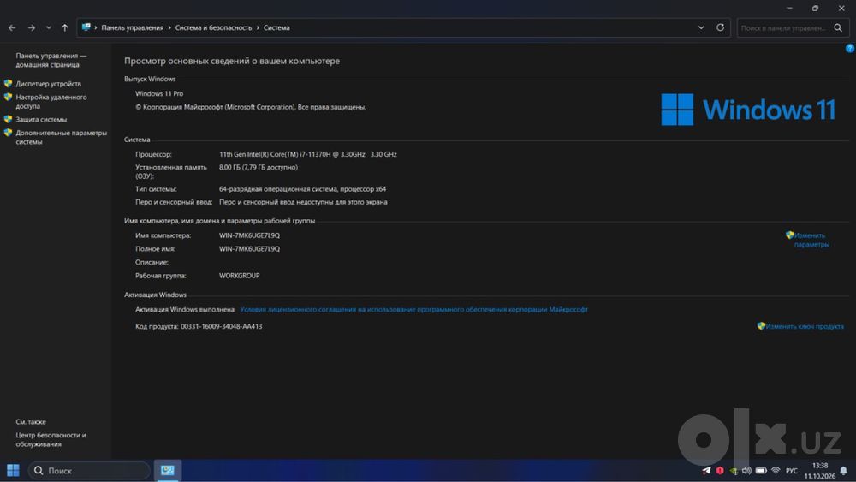The image size is (856, 482).
Task: Select the Активация Windows выполнена text
Action: pos(185,310)
